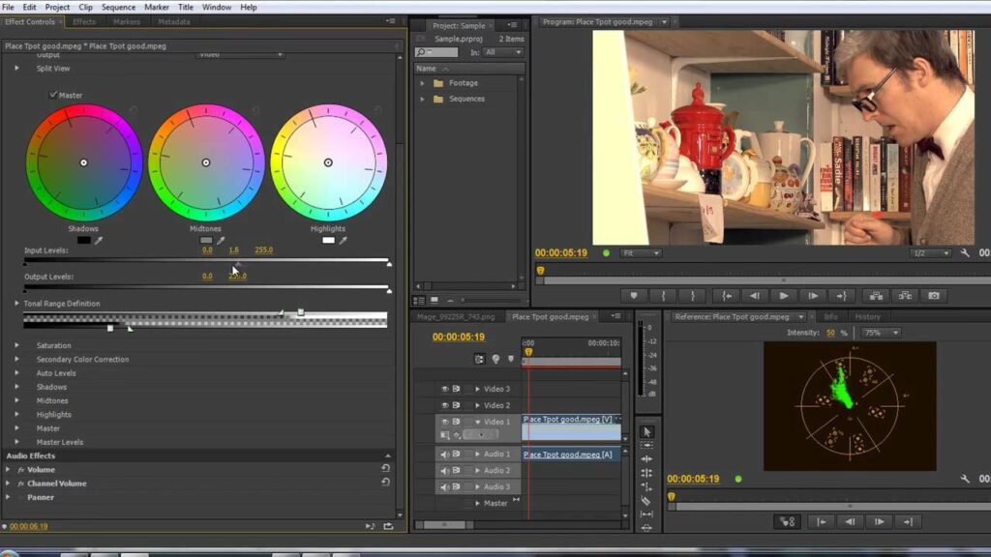Screen dimensions: 991x557
Task: Reset the Volume audio effect
Action: point(385,469)
